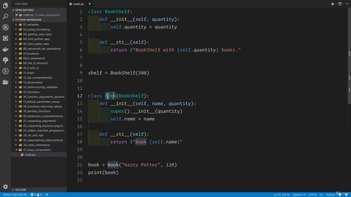Viewport: 351px width, 197px height.
Task: Close the code.py editor tab
Action: coord(89,4)
